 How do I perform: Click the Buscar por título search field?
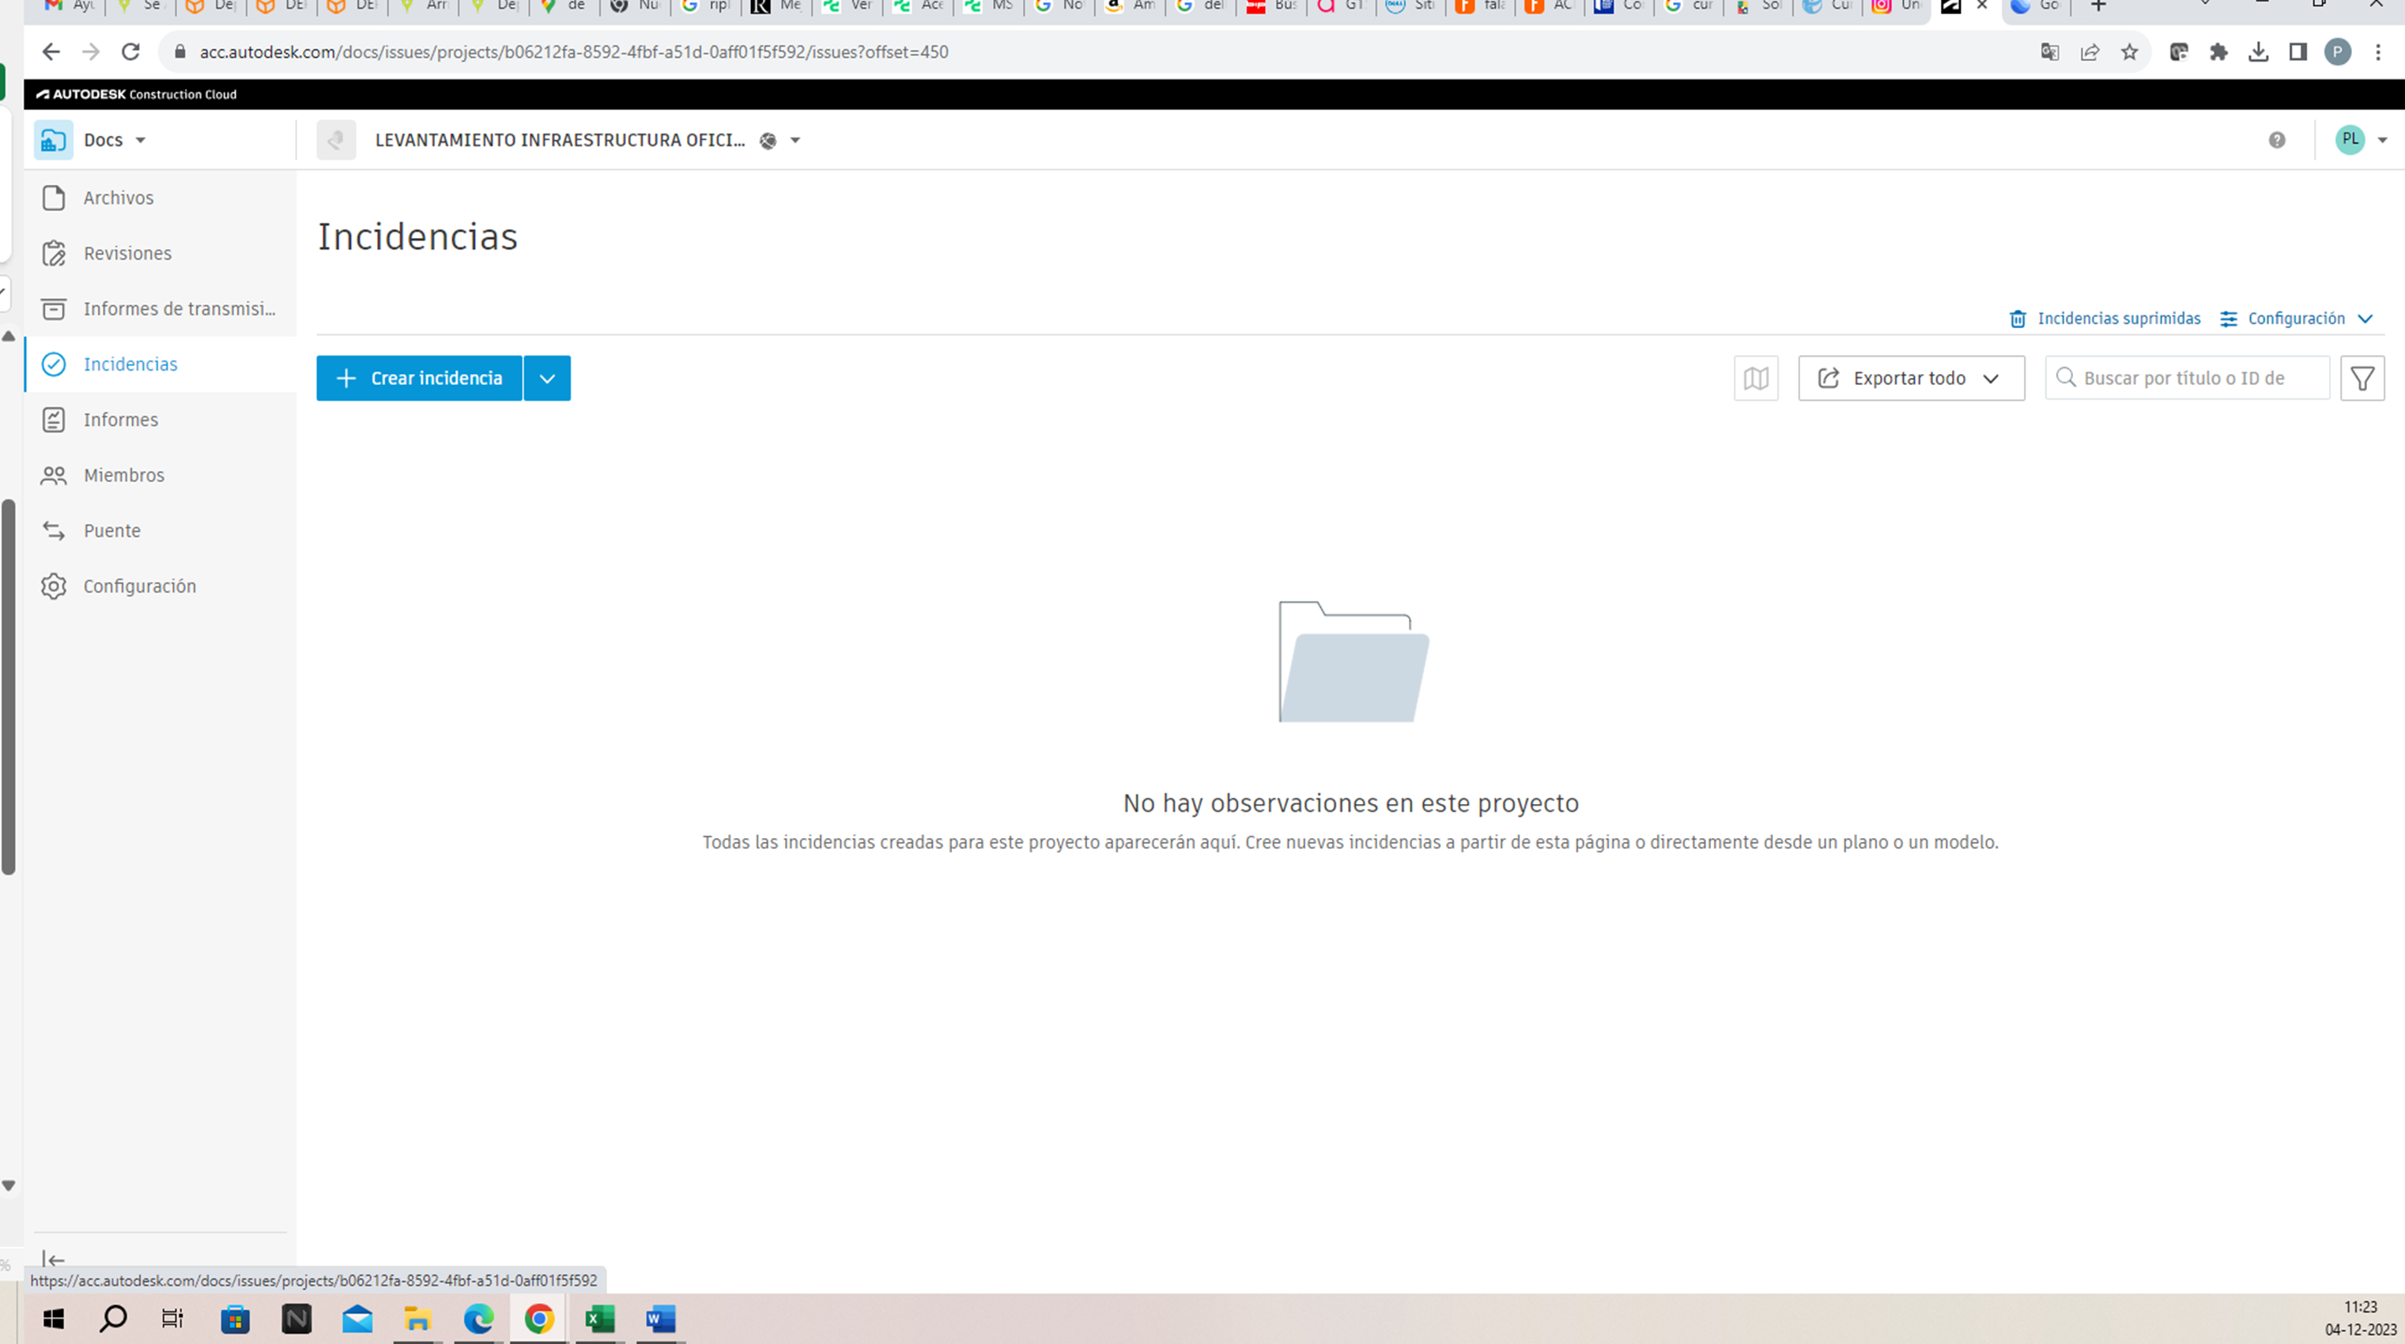tap(2184, 378)
